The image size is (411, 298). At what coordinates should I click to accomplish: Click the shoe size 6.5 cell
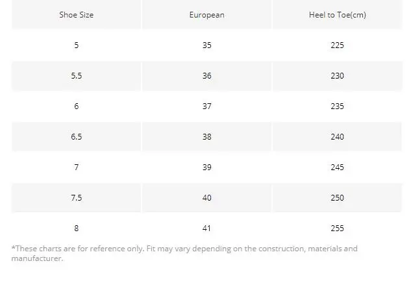coord(77,137)
